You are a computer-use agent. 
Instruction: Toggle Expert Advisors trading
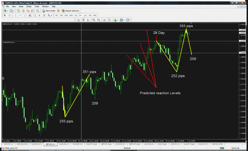70,11
